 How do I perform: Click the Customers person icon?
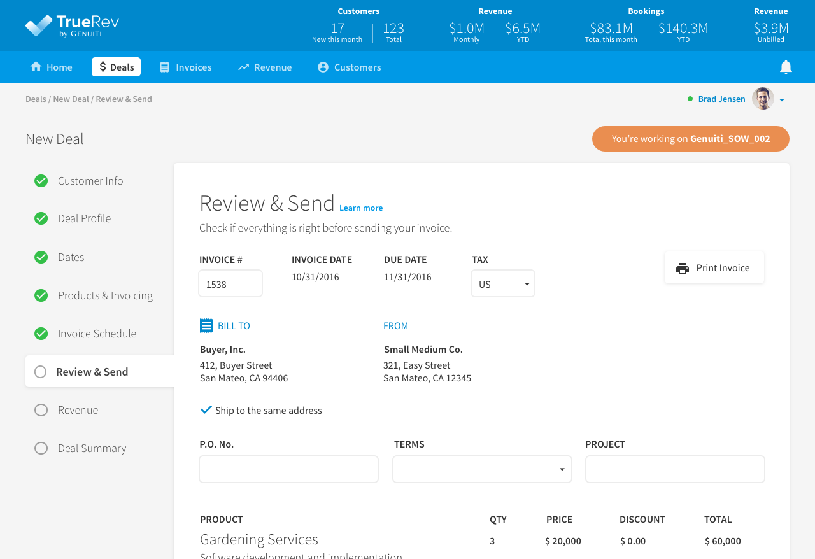coord(323,67)
